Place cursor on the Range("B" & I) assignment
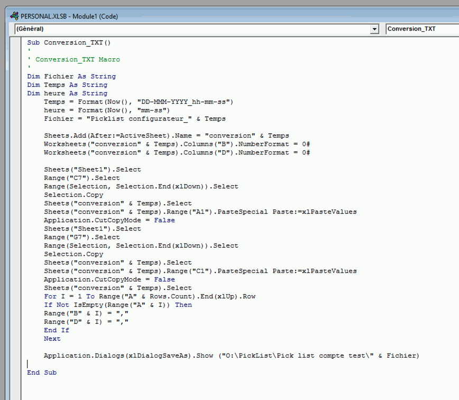 86,313
